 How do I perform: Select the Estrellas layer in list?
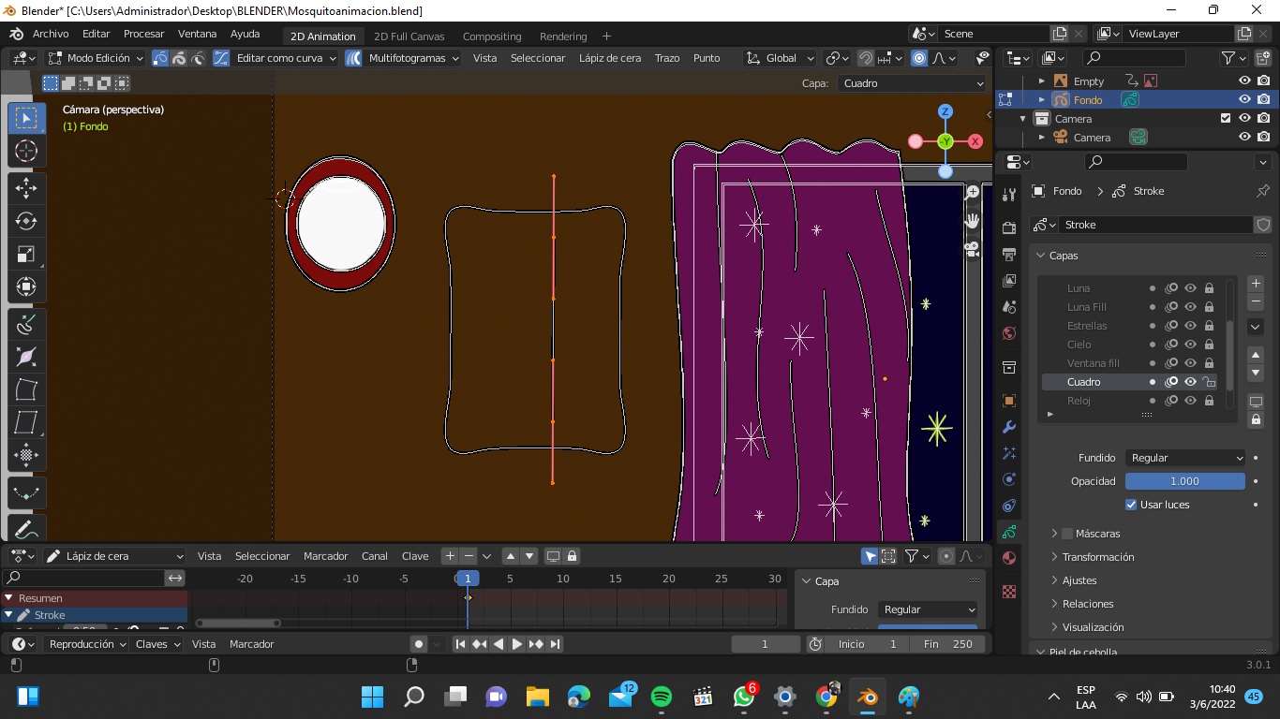tap(1087, 326)
